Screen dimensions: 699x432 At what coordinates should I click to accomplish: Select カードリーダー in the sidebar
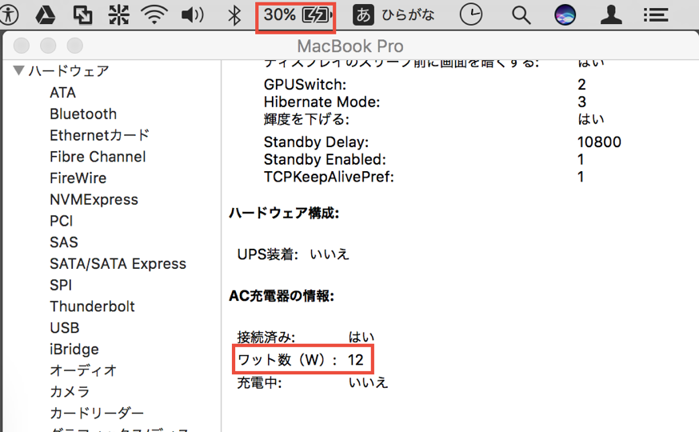(97, 414)
